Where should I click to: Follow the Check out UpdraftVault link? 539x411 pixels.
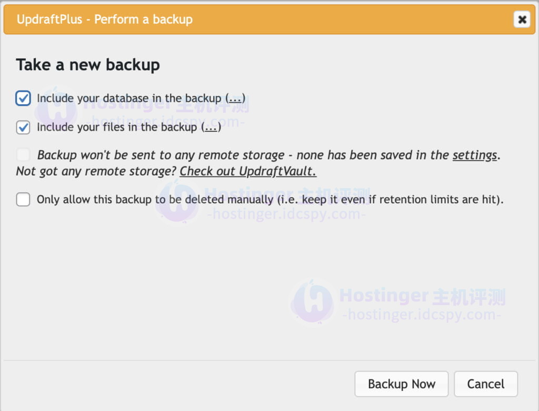click(x=248, y=171)
